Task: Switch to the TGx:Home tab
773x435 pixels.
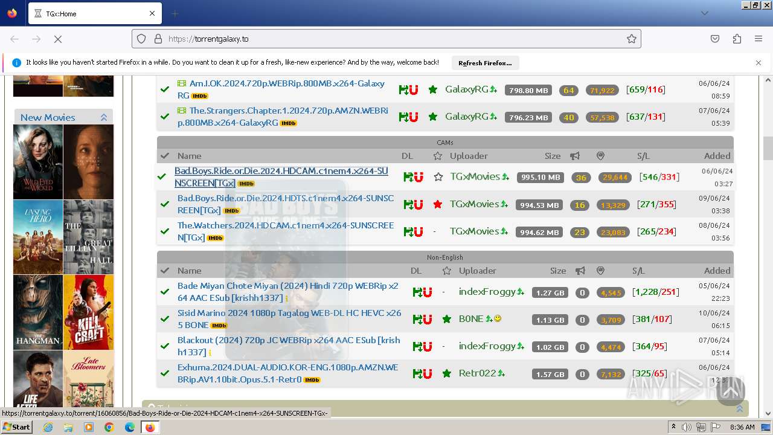Action: point(94,13)
